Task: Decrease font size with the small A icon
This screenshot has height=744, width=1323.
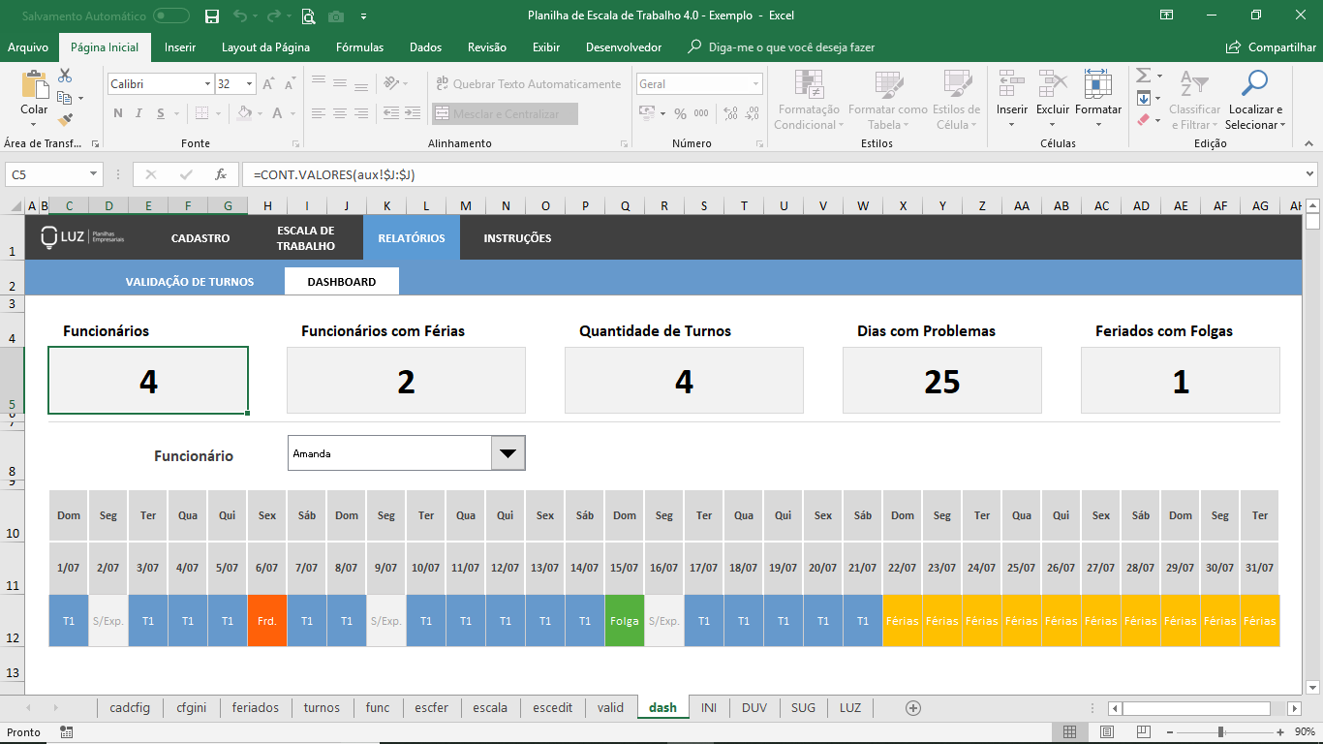Action: 291,85
